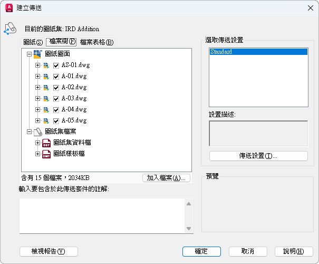Click the AutoCAD logo in title bar
Viewport: 319px width, 264px height.
pos(9,7)
